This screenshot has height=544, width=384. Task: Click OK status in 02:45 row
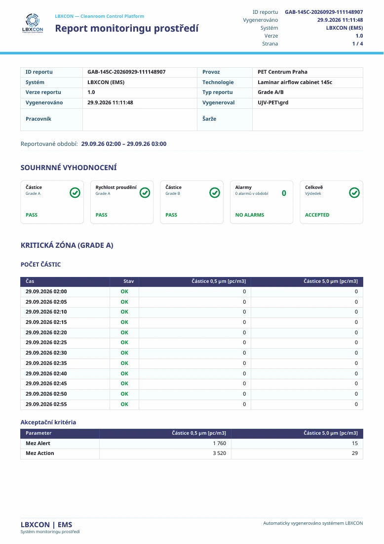[124, 383]
